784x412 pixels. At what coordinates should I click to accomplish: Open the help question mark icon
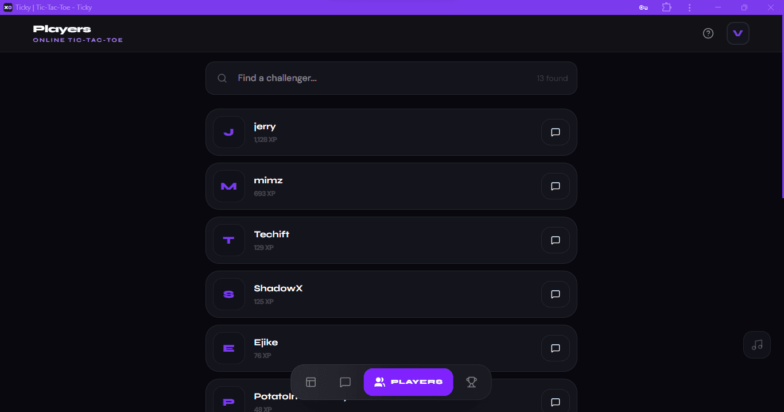708,33
